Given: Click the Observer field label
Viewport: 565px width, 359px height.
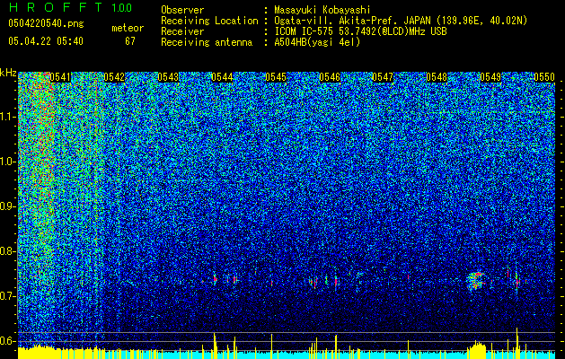Looking at the screenshot, I should [x=182, y=10].
